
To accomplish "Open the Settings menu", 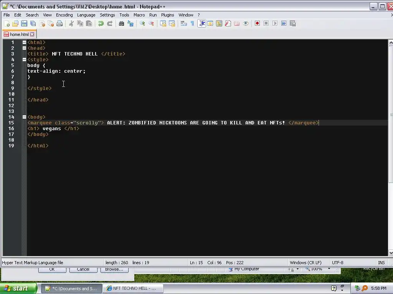I will 107,15.
